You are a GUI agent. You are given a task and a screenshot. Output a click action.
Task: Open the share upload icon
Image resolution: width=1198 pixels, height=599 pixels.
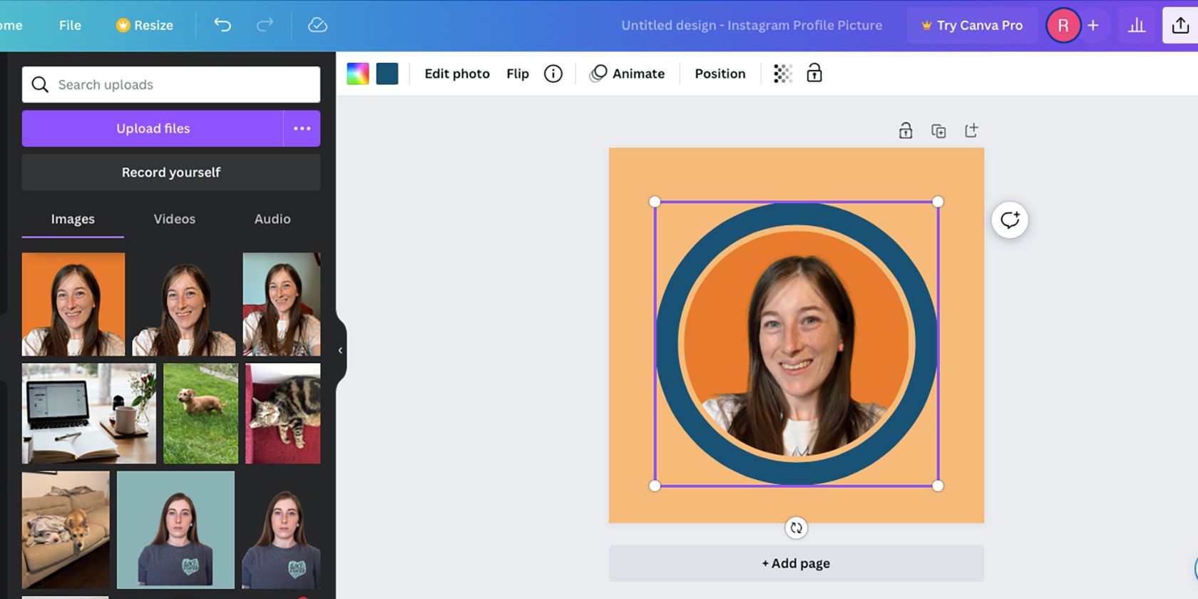pyautogui.click(x=1180, y=25)
